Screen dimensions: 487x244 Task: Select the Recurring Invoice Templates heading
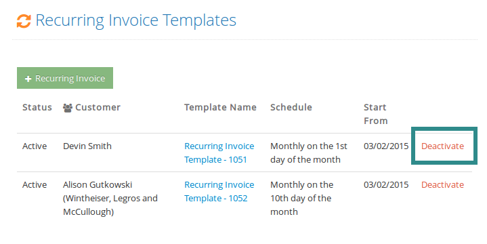(x=135, y=20)
